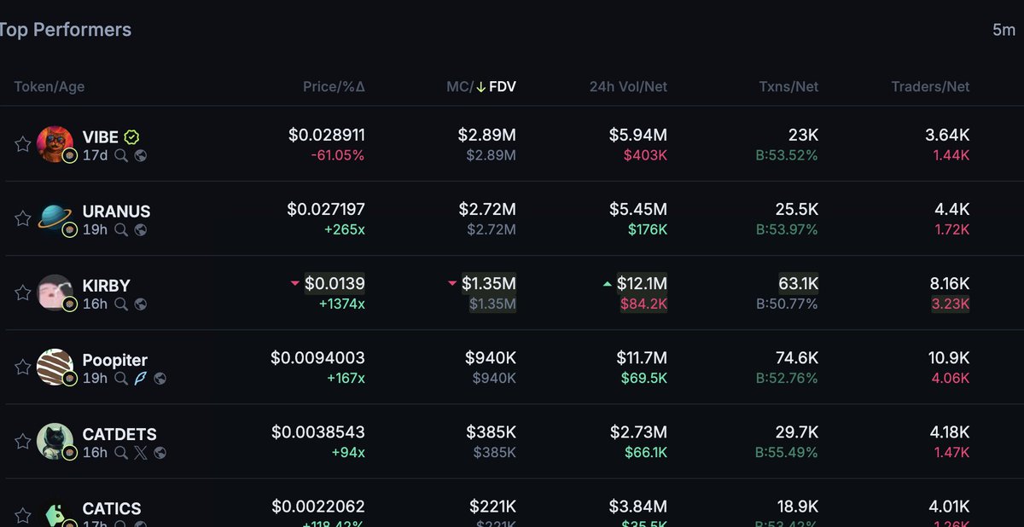Click the search magnifier icon under KIRBY
This screenshot has width=1024, height=527.
coord(121,304)
